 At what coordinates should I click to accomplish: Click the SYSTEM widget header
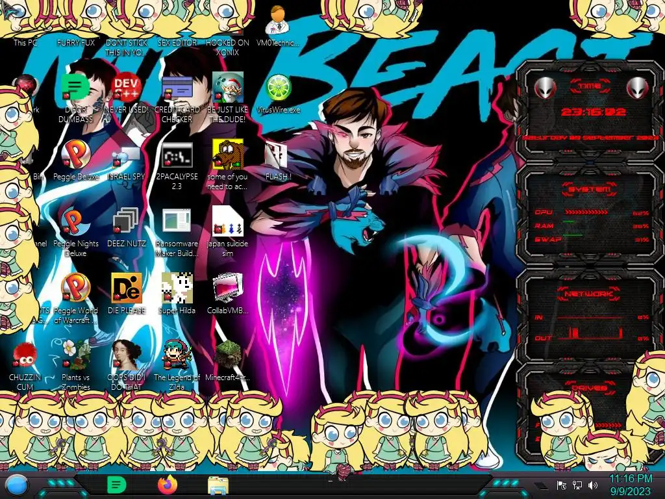point(590,189)
